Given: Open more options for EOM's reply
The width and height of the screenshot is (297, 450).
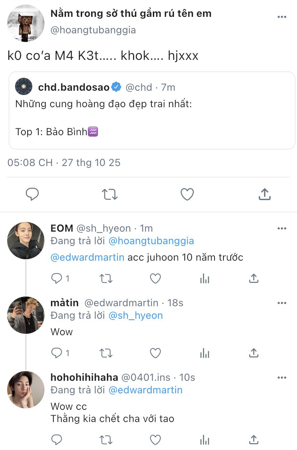Looking at the screenshot, I should tap(282, 228).
